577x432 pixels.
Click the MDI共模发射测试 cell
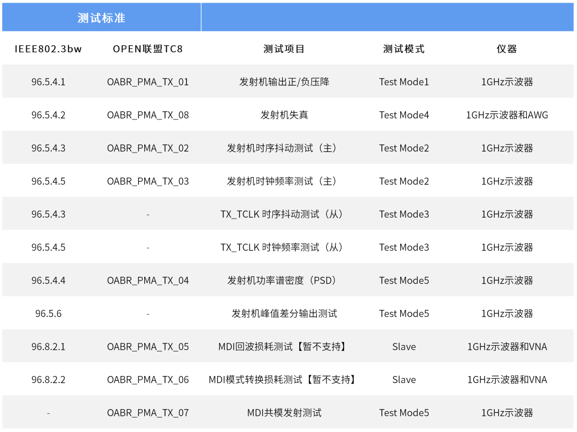pyautogui.click(x=284, y=412)
